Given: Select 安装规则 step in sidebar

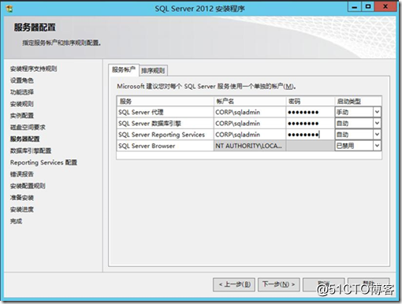Looking at the screenshot, I should tap(22, 104).
